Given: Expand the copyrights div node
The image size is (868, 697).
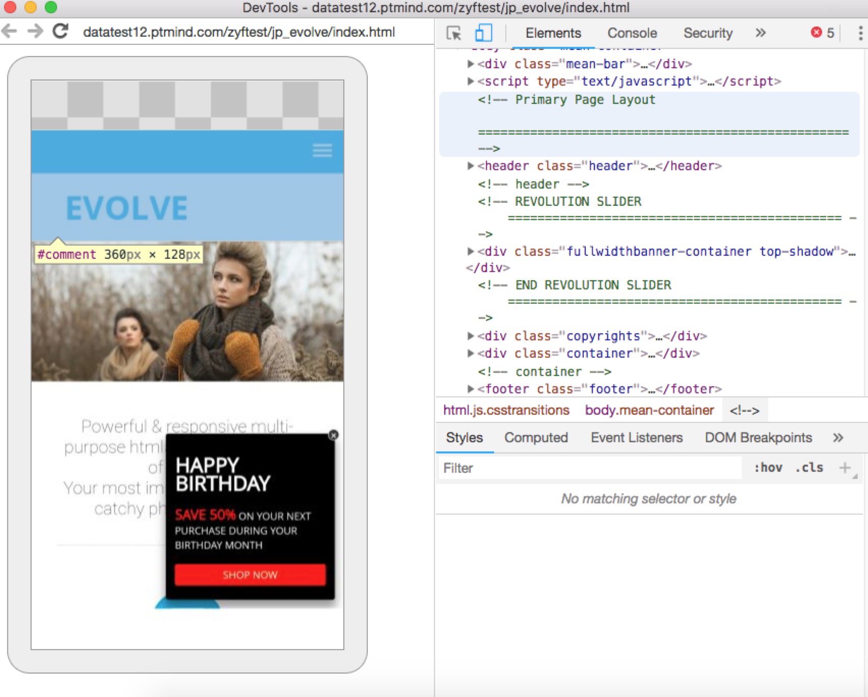Looking at the screenshot, I should coord(471,336).
